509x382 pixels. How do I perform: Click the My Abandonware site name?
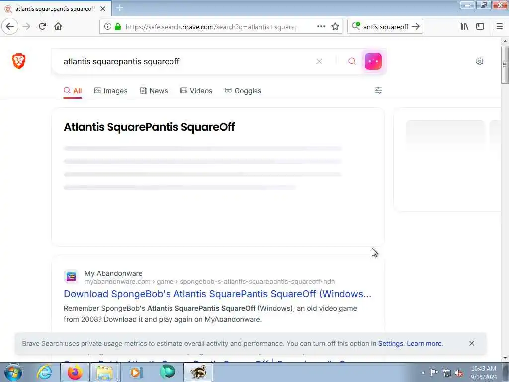tap(113, 273)
